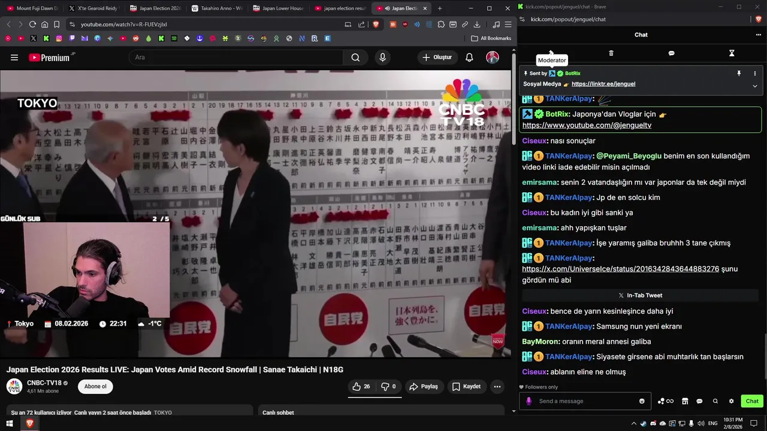
Task: Click the CNBC-TV18 channel avatar
Action: click(14, 387)
